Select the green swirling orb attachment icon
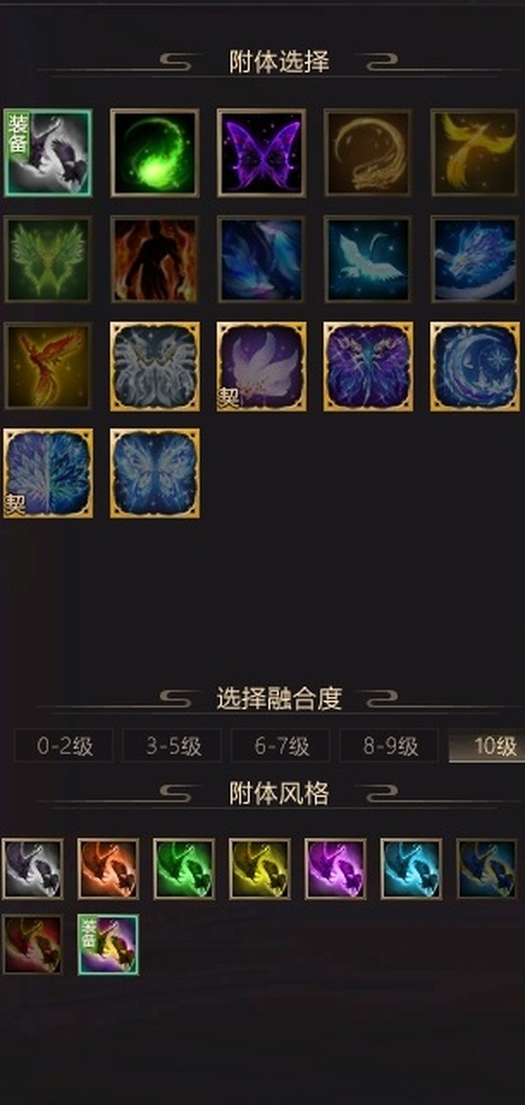Viewport: 525px width, 1105px height. (x=154, y=152)
